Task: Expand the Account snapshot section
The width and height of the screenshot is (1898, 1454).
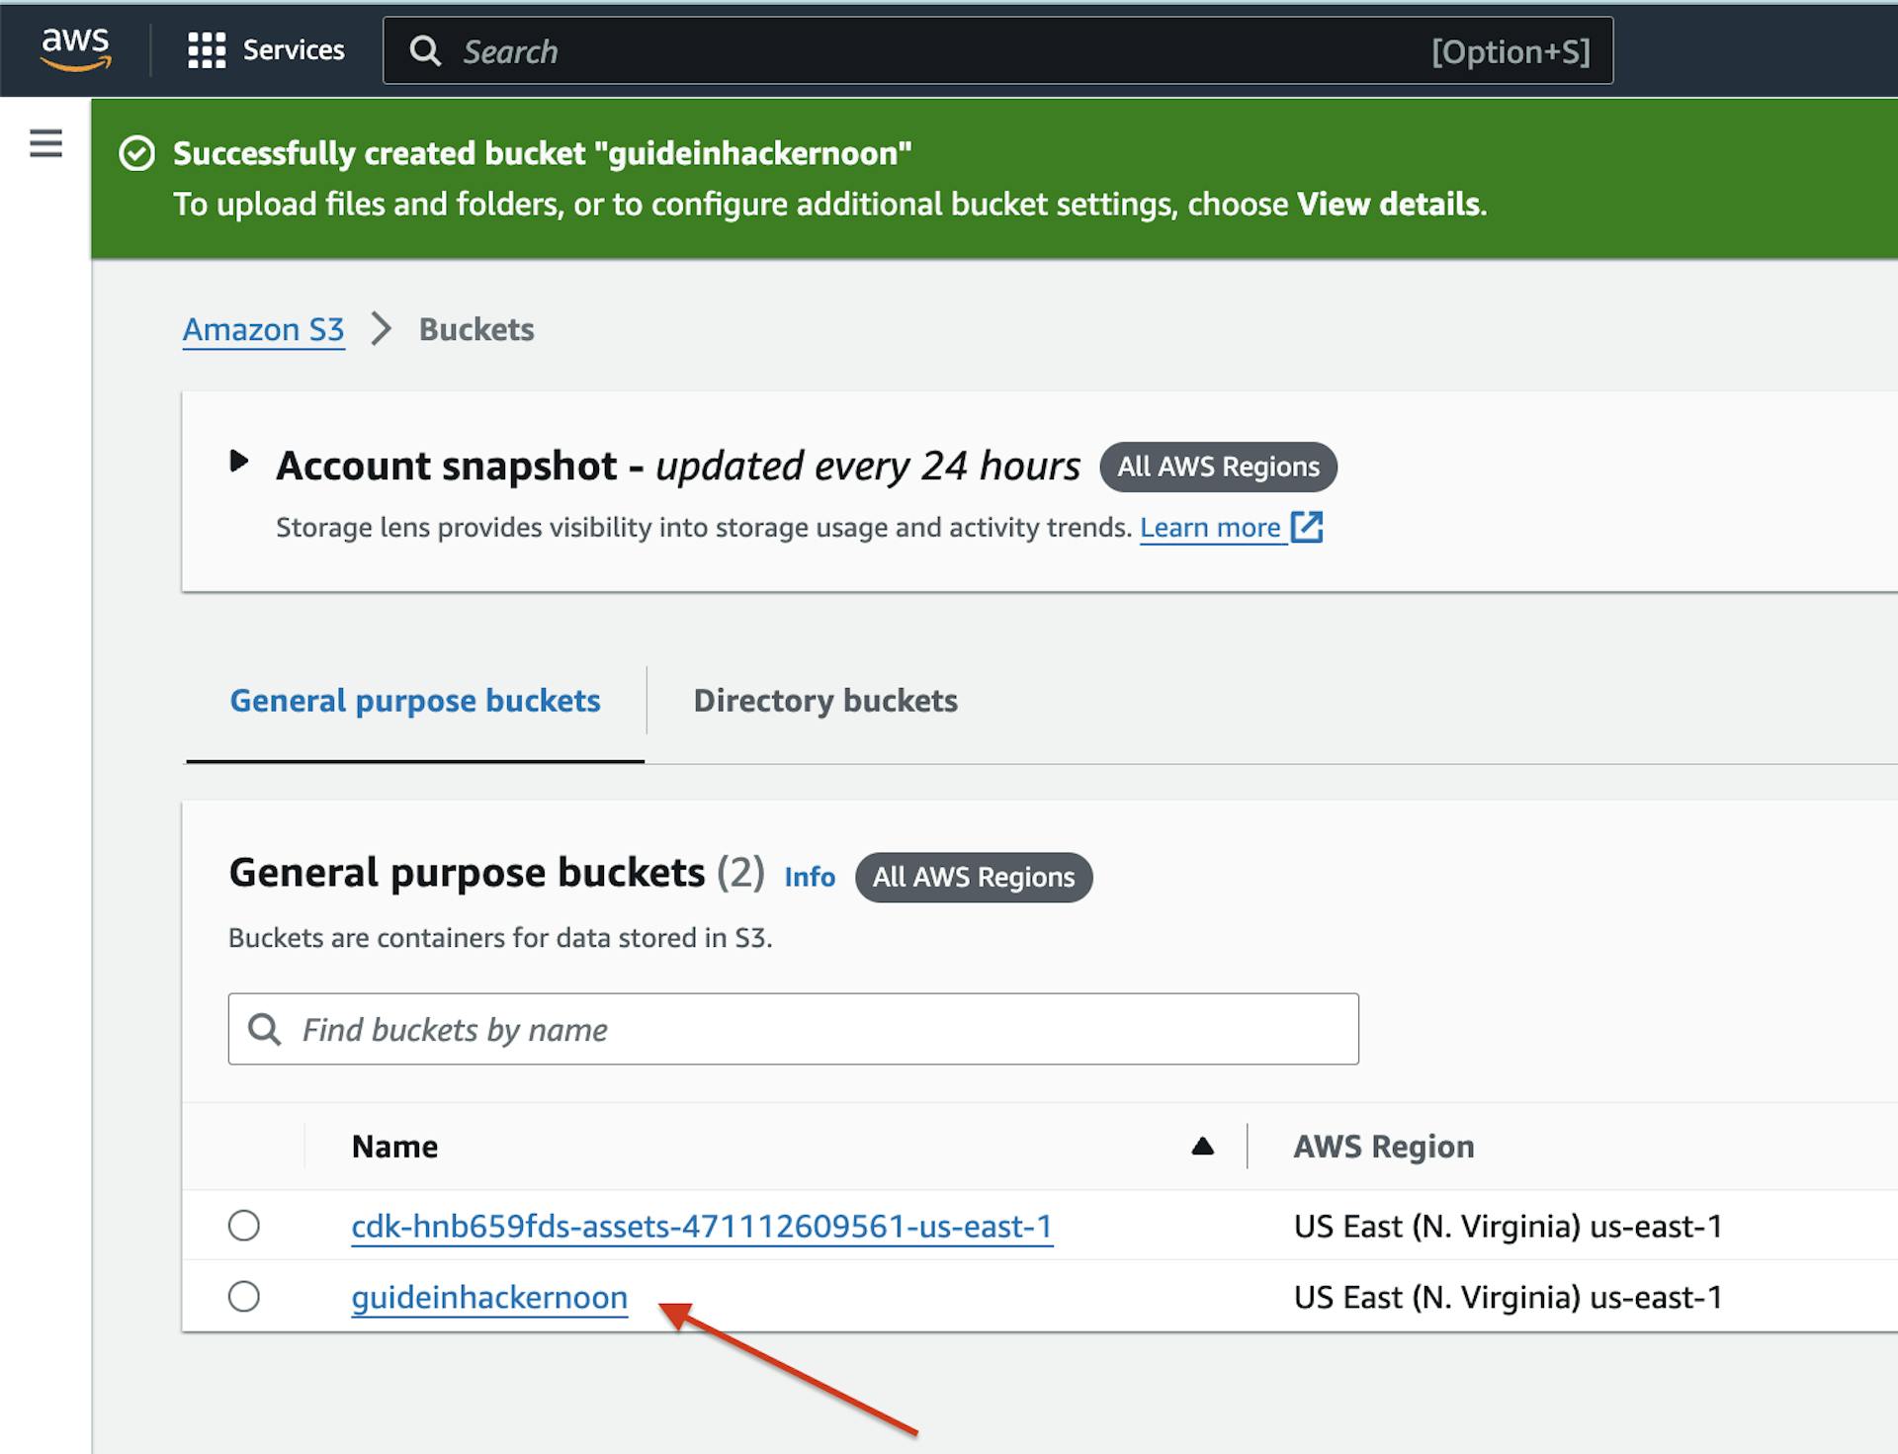Action: coord(240,461)
